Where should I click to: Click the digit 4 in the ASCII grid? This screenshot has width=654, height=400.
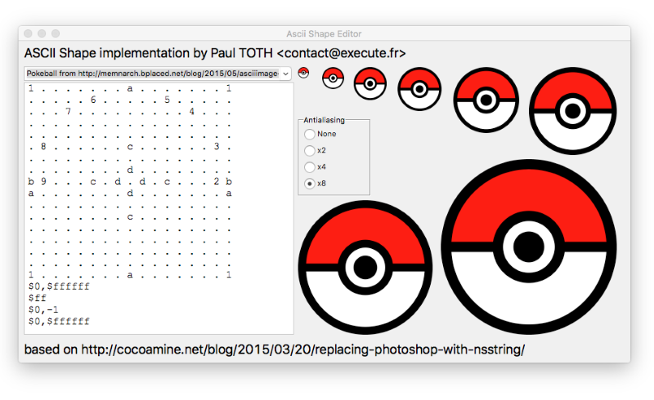pyautogui.click(x=192, y=112)
